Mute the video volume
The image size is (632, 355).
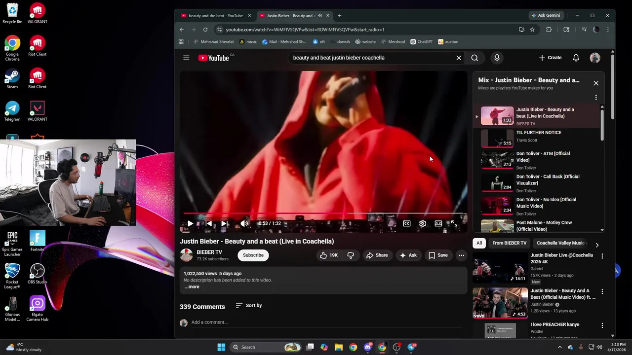[x=244, y=224]
